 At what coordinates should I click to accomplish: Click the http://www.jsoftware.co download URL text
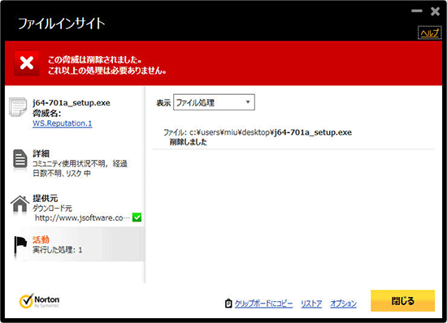point(82,218)
